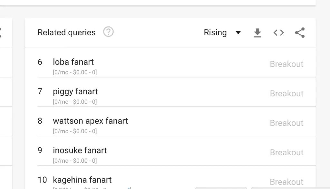Click keyword stats under piggy fanart

(x=75, y=102)
